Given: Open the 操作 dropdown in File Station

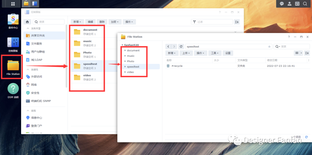Looking at the screenshot, I should point(200,53).
